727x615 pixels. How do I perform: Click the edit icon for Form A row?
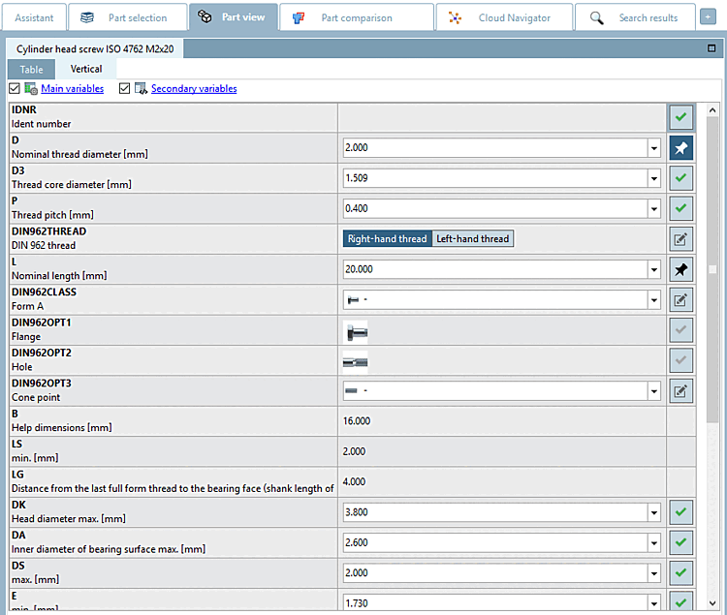click(680, 300)
